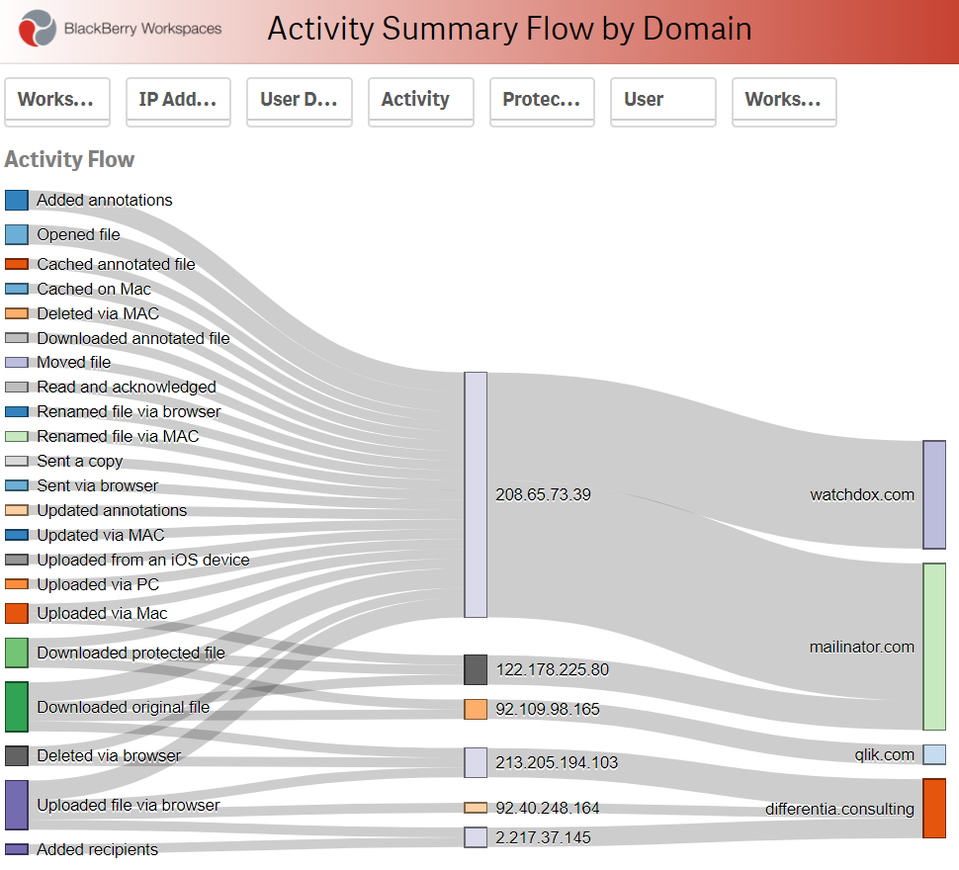The image size is (959, 870).
Task: Click the Activity Summary Flow by Domain heading
Action: point(509,29)
